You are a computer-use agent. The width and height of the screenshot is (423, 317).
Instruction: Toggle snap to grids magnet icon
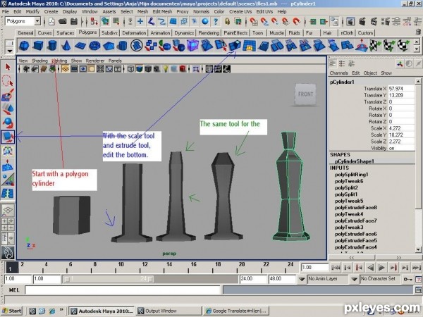coord(253,21)
